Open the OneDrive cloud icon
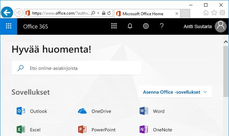Screen dimensions: 229x136 point(82,111)
